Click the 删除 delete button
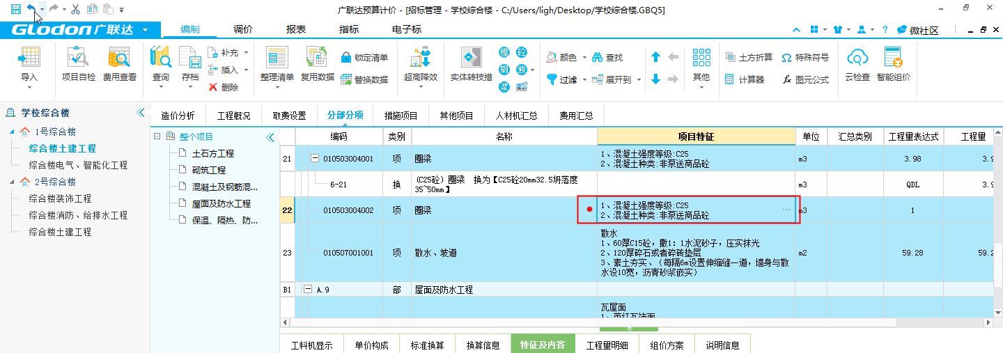 click(x=223, y=87)
